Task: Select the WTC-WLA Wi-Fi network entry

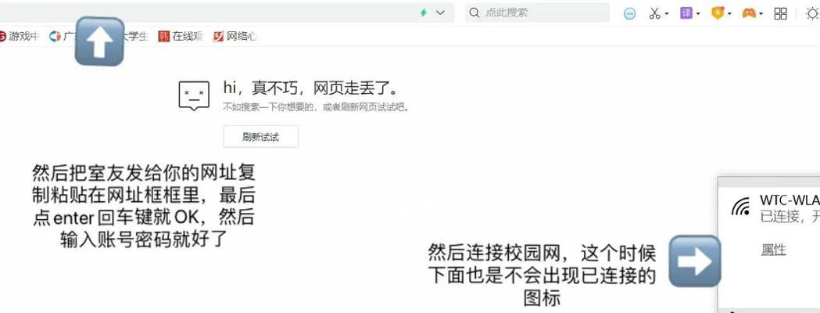Action: (x=775, y=208)
